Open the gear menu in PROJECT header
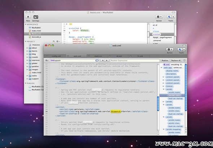Screen dimensions: 213x148 click(x=58, y=41)
